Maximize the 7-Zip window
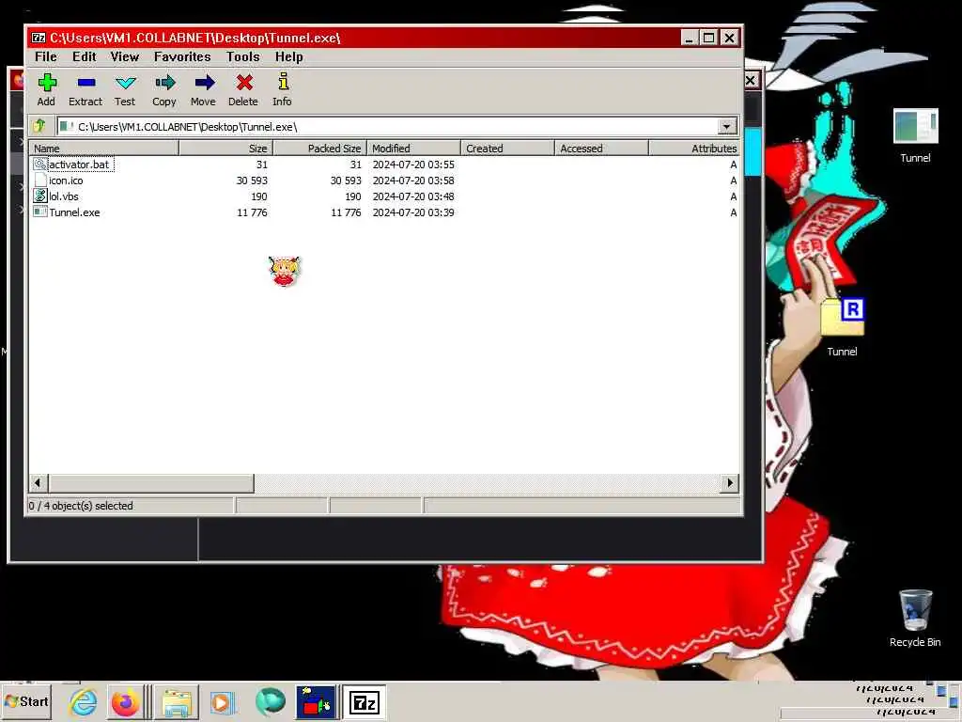962x722 pixels. click(708, 38)
